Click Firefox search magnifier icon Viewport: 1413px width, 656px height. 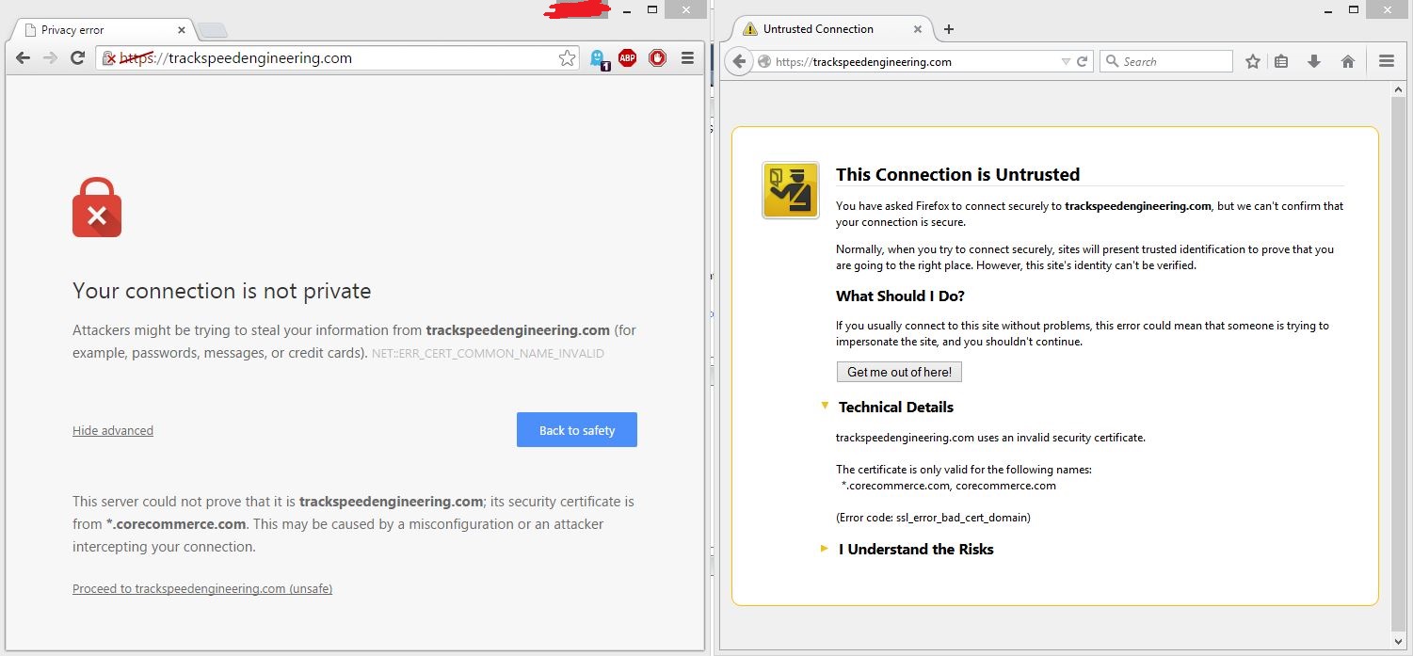pos(1112,62)
